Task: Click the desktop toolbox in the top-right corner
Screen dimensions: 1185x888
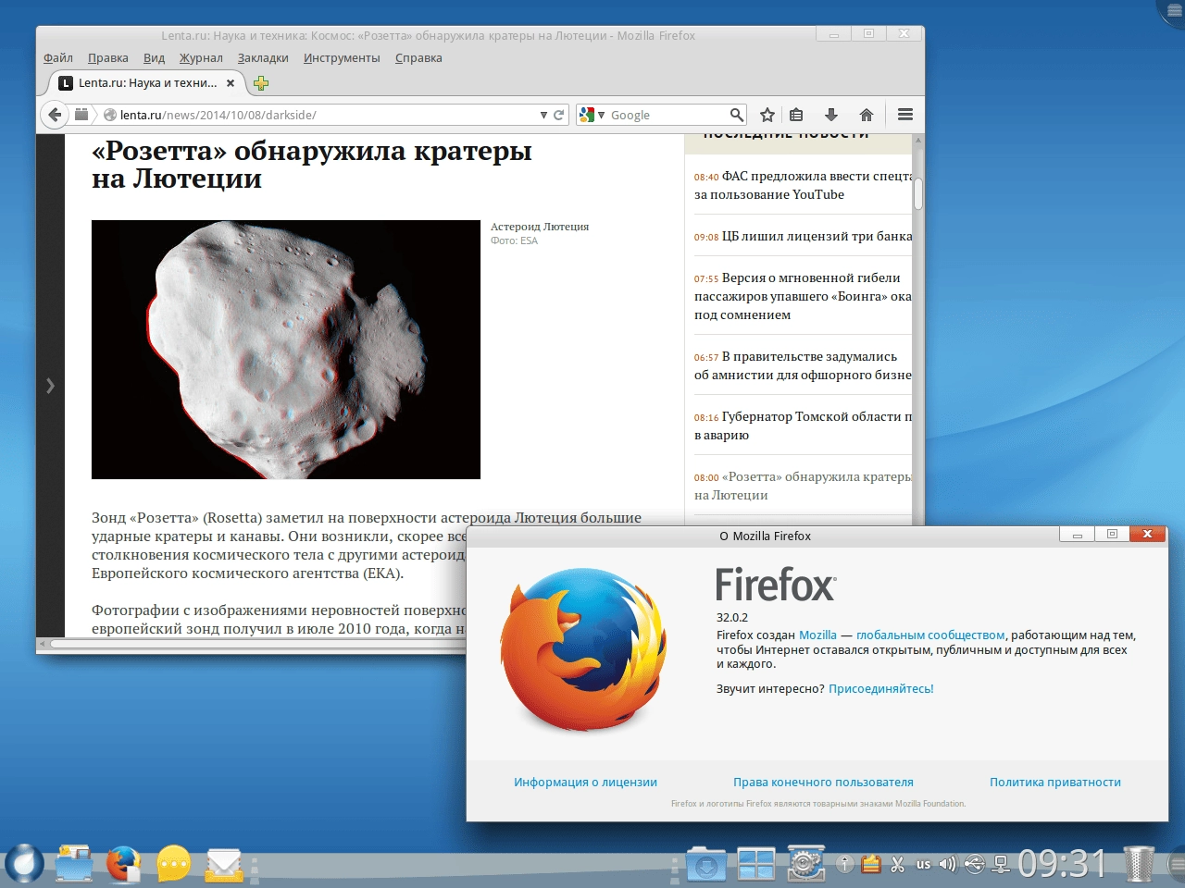Action: pyautogui.click(x=1172, y=11)
